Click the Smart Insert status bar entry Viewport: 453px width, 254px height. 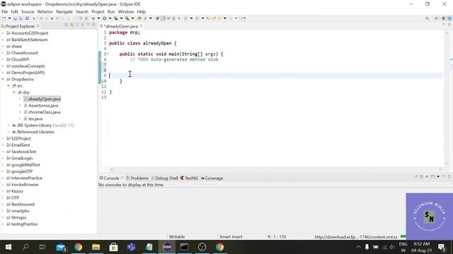click(231, 237)
